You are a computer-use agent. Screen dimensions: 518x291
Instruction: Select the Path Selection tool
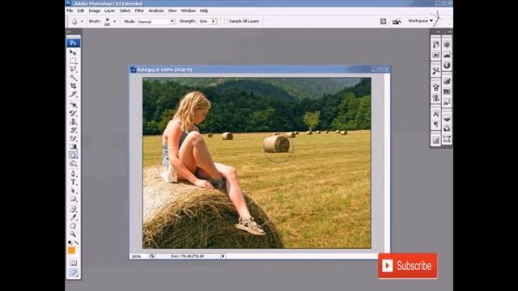[73, 191]
